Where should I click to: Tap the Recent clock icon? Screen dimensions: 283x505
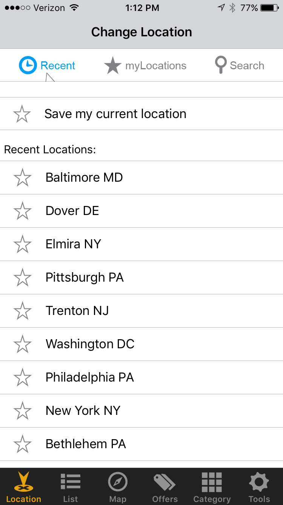28,65
